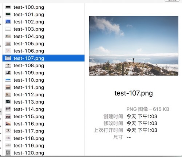
Task: Select test-103.png in the file list
Action: coord(43,29)
